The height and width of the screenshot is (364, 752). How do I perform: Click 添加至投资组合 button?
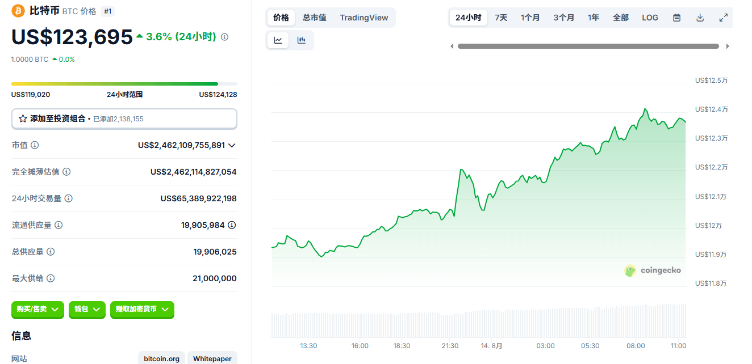click(124, 118)
